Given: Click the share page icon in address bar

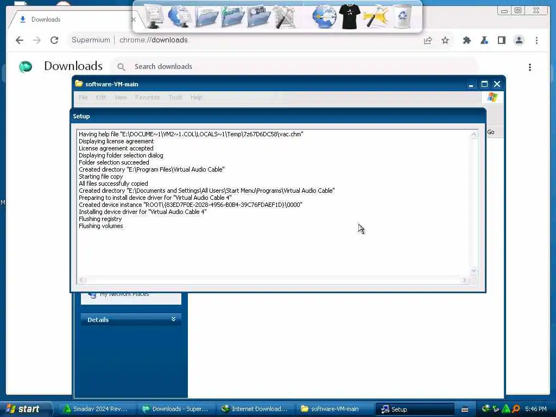Looking at the screenshot, I should [x=428, y=40].
